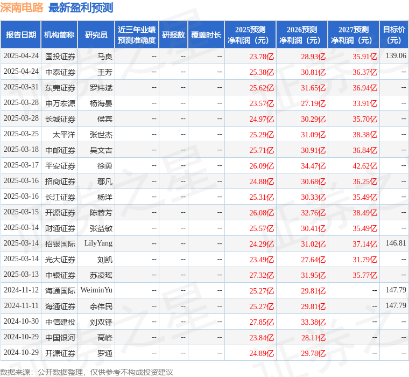Image resolution: width=409 pixels, height=377 pixels.
Task: Click the 2025预测净利润 column header
Action: point(250,35)
